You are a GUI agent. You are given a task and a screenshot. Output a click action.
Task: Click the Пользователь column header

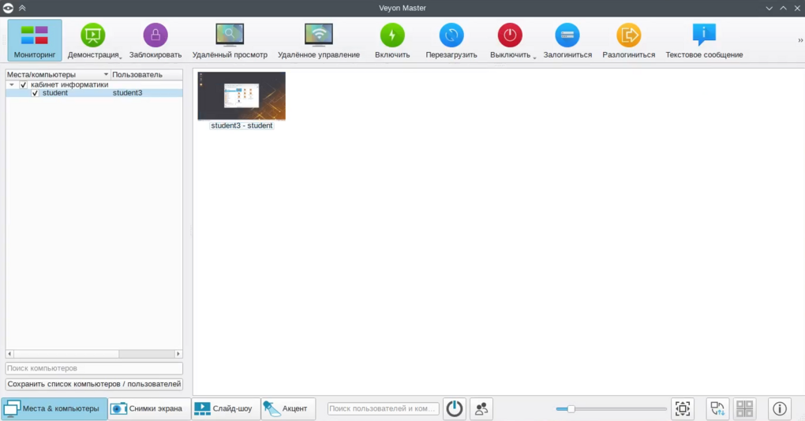tap(146, 74)
